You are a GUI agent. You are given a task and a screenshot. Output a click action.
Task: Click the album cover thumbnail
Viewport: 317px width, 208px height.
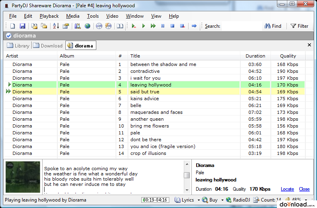23,177
